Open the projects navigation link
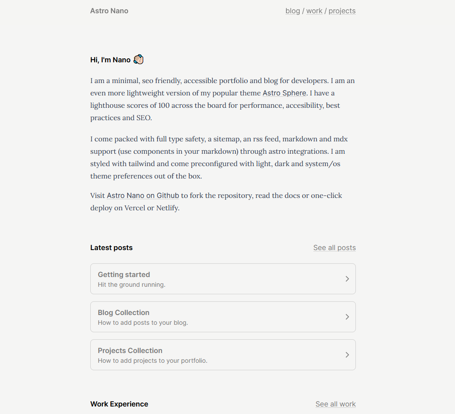Screen dimensions: 455x414 [x=342, y=11]
